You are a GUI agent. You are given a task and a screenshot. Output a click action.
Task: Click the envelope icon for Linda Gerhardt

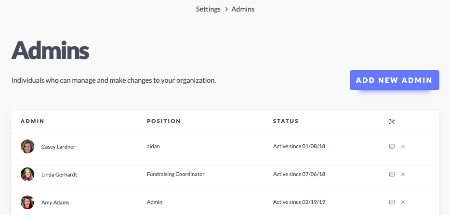pyautogui.click(x=392, y=175)
